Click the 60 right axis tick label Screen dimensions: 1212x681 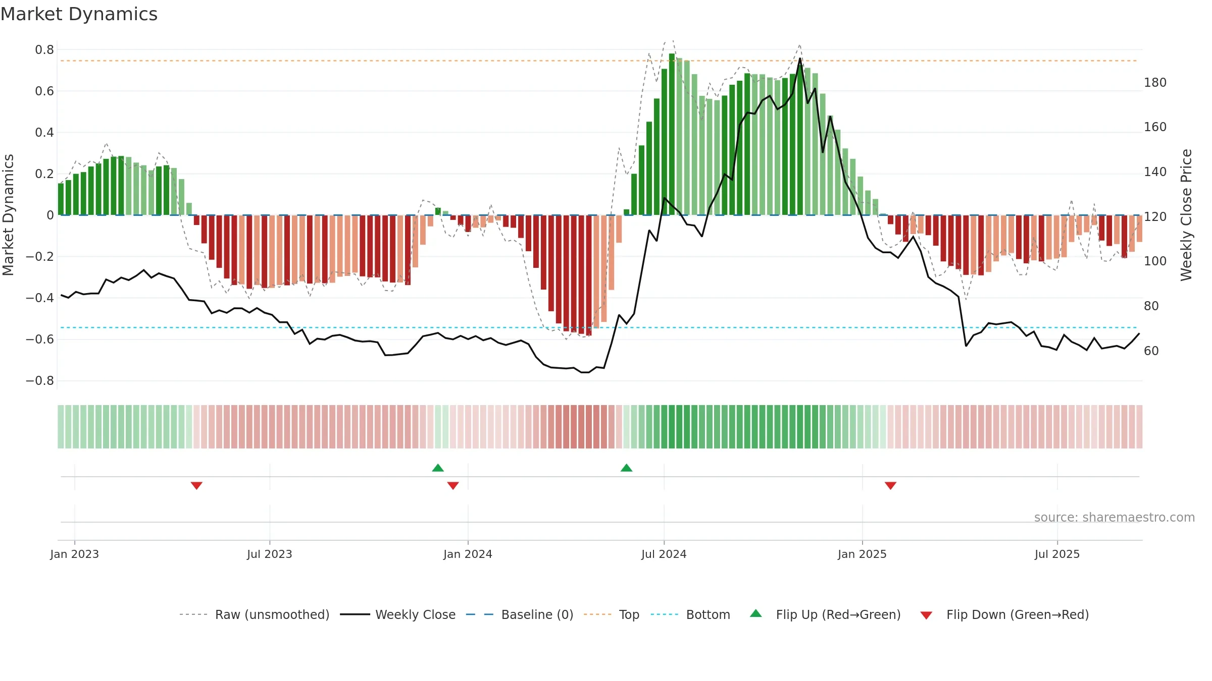[x=1151, y=351]
